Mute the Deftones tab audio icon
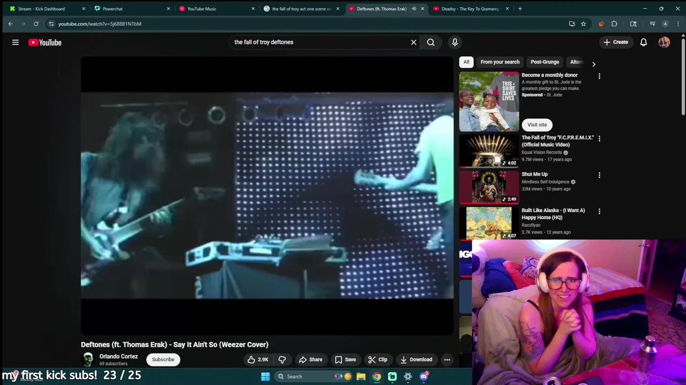686x385 pixels. pos(414,9)
